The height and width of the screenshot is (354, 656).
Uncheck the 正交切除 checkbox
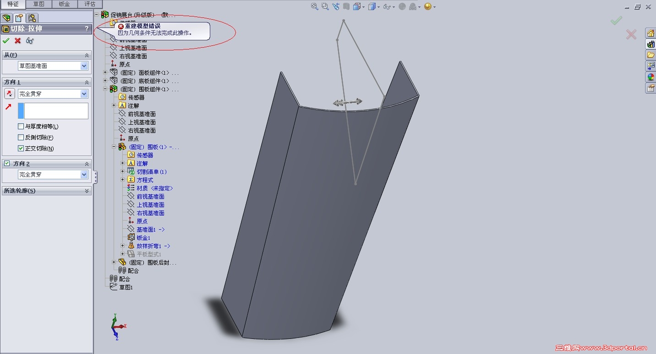(x=21, y=148)
